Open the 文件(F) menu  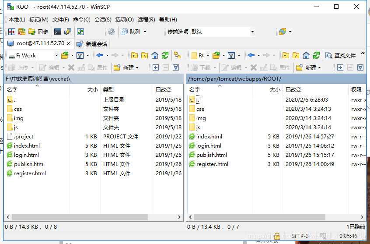click(x=61, y=20)
